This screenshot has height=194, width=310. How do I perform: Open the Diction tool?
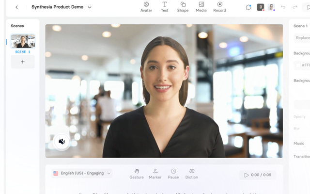click(x=192, y=174)
